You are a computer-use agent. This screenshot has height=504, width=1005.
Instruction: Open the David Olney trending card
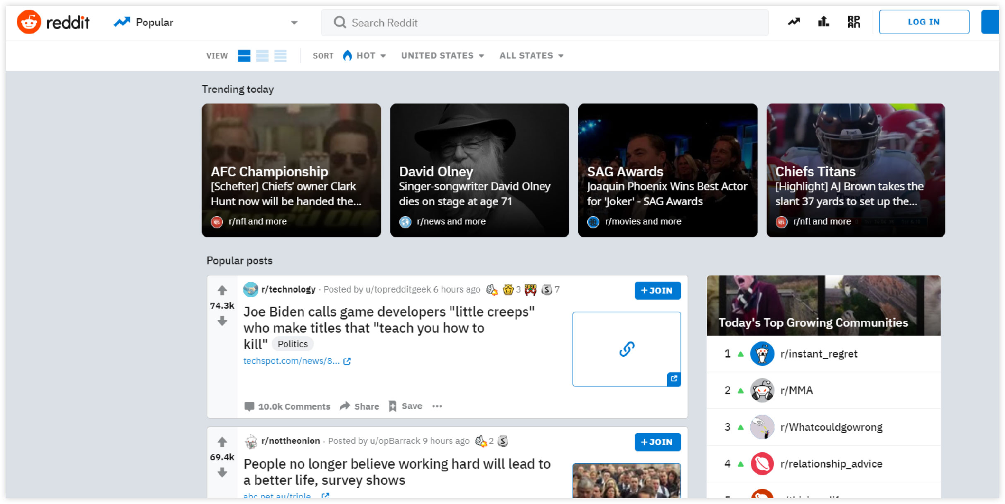pyautogui.click(x=479, y=170)
